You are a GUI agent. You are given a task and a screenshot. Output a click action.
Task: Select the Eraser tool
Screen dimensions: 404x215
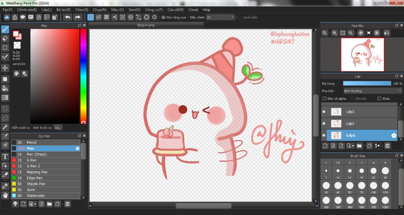pos(5,39)
